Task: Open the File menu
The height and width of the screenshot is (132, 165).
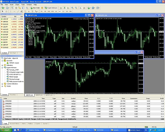Action: point(2,5)
